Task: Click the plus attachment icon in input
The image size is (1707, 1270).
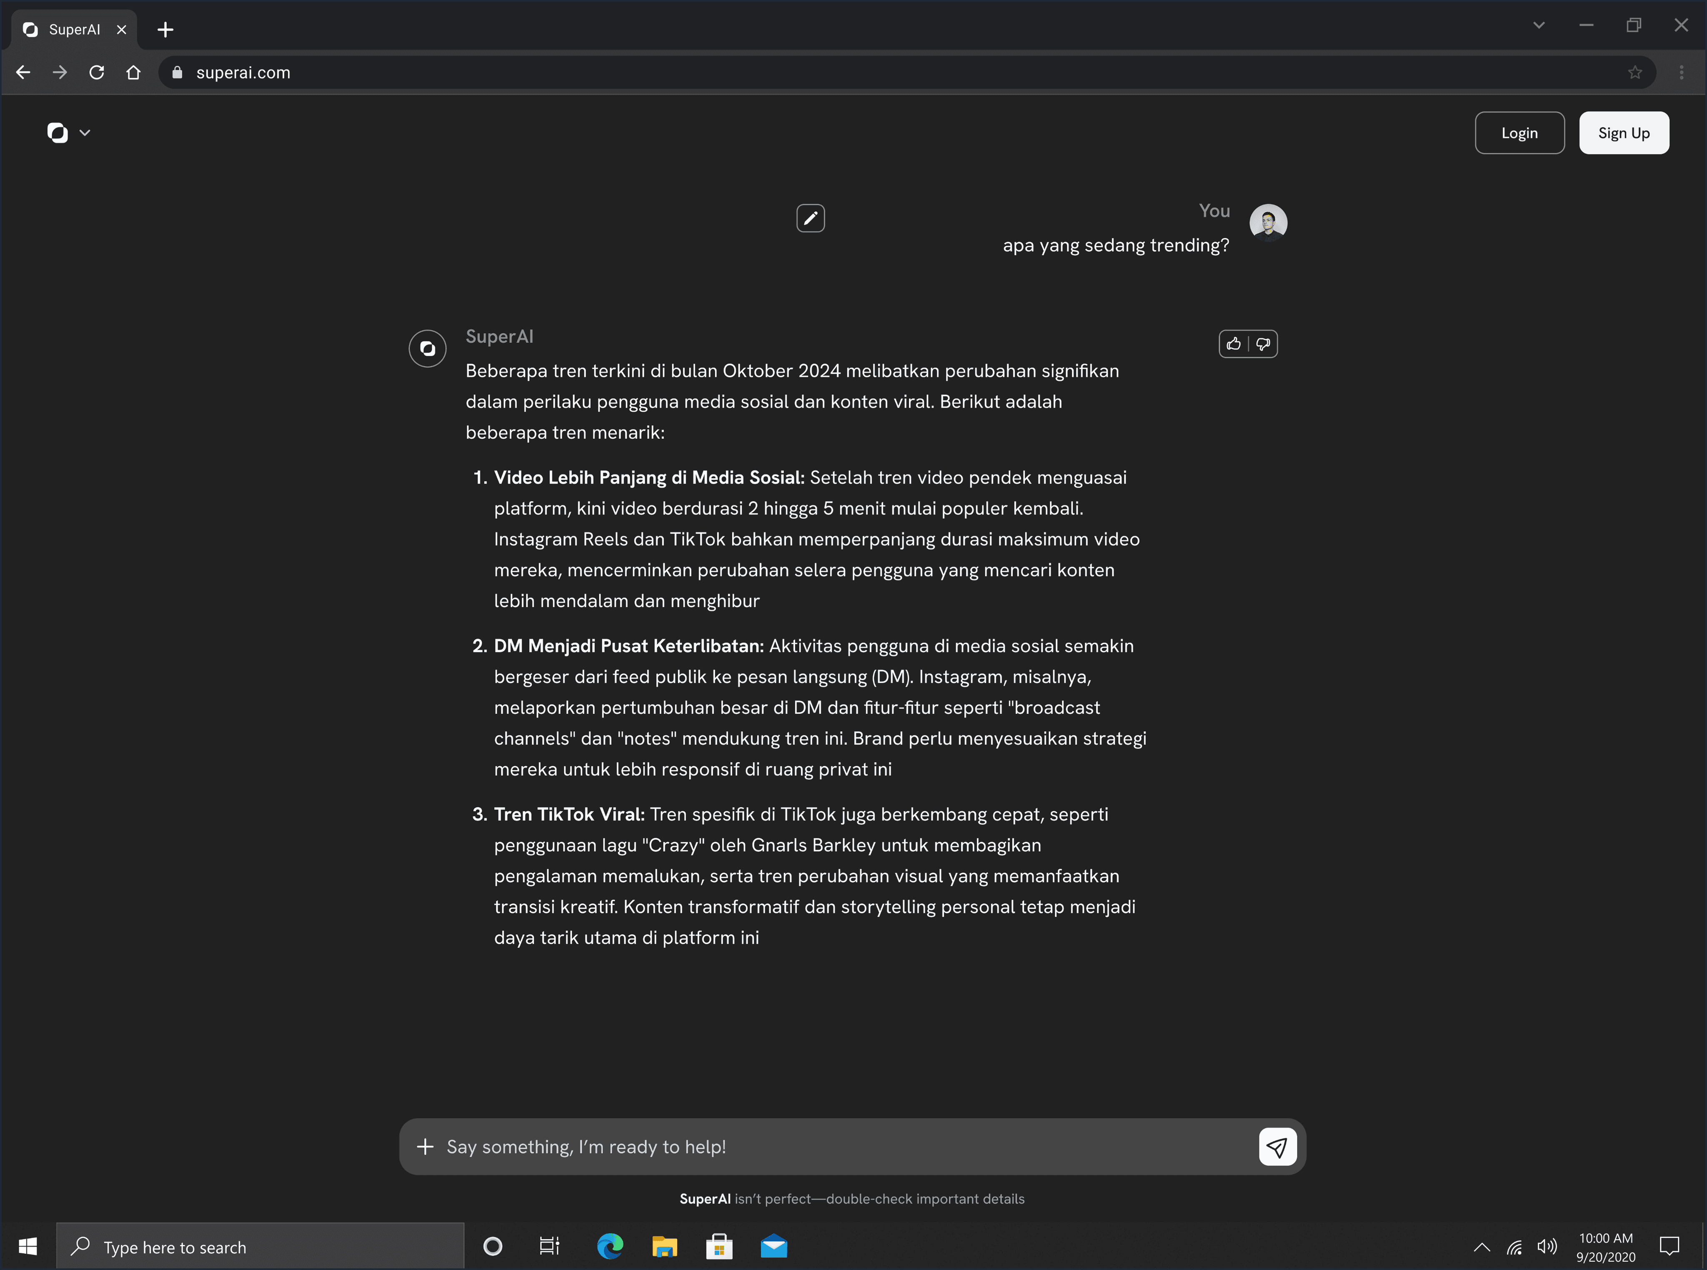Action: pyautogui.click(x=425, y=1147)
